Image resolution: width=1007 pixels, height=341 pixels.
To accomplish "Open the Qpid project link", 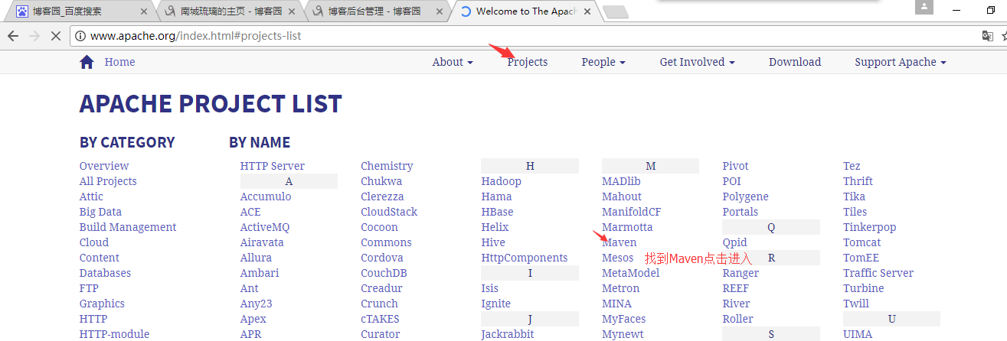I will (x=735, y=242).
